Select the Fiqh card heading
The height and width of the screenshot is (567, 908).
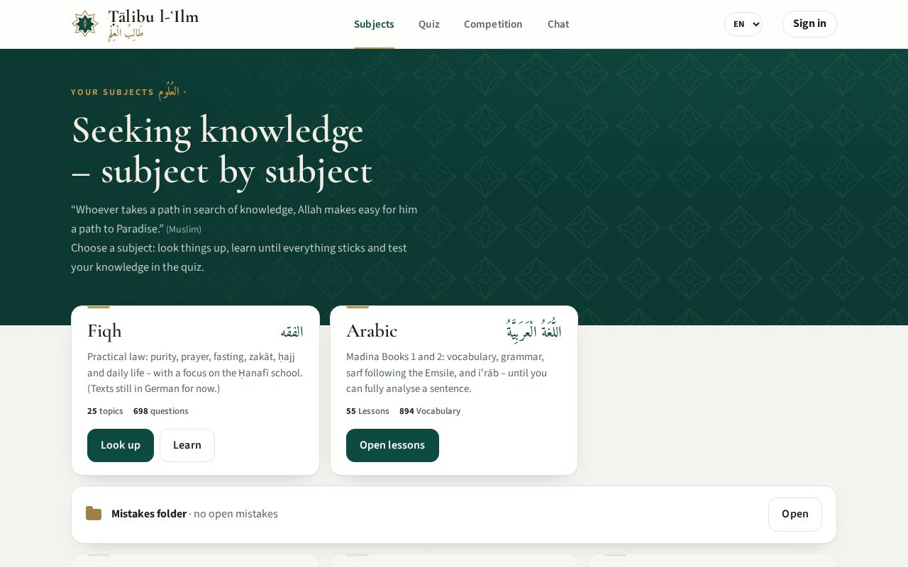(x=105, y=331)
